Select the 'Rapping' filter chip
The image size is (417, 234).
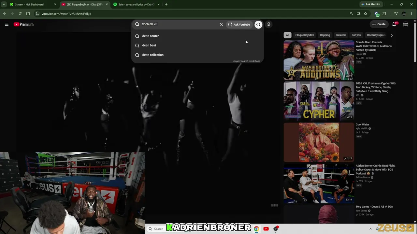tap(325, 35)
